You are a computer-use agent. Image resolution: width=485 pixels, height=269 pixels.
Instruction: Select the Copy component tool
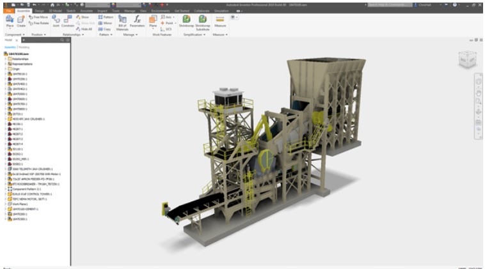tap(104, 29)
